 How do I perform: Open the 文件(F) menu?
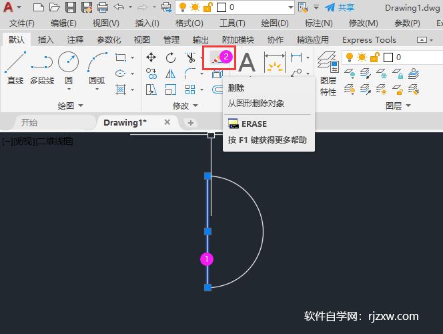22,23
